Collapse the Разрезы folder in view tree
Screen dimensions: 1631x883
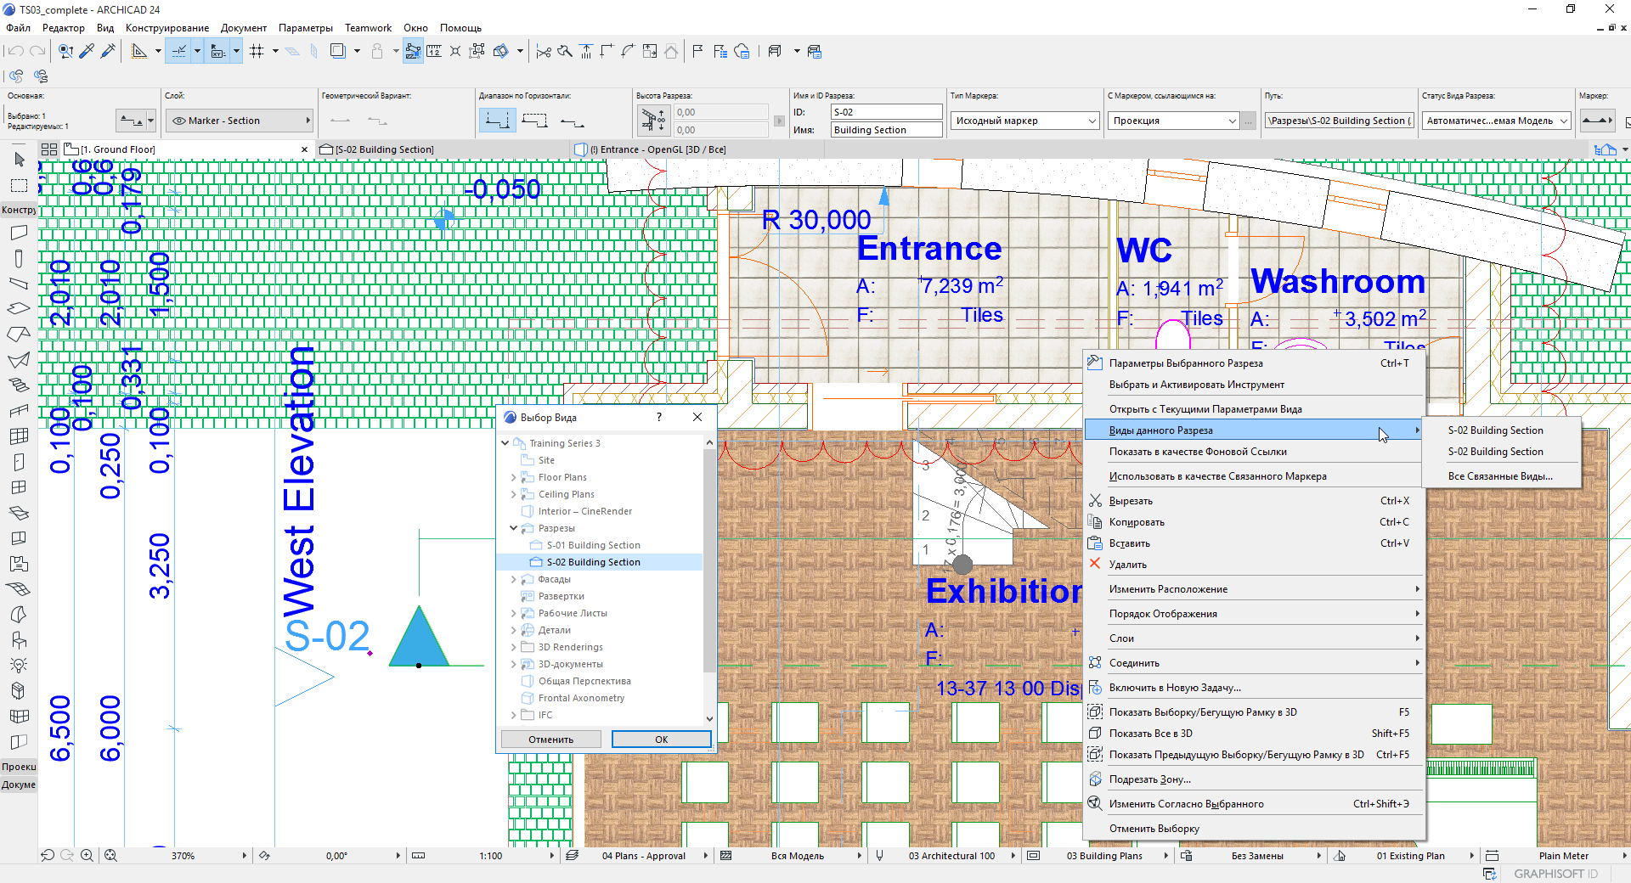(513, 528)
